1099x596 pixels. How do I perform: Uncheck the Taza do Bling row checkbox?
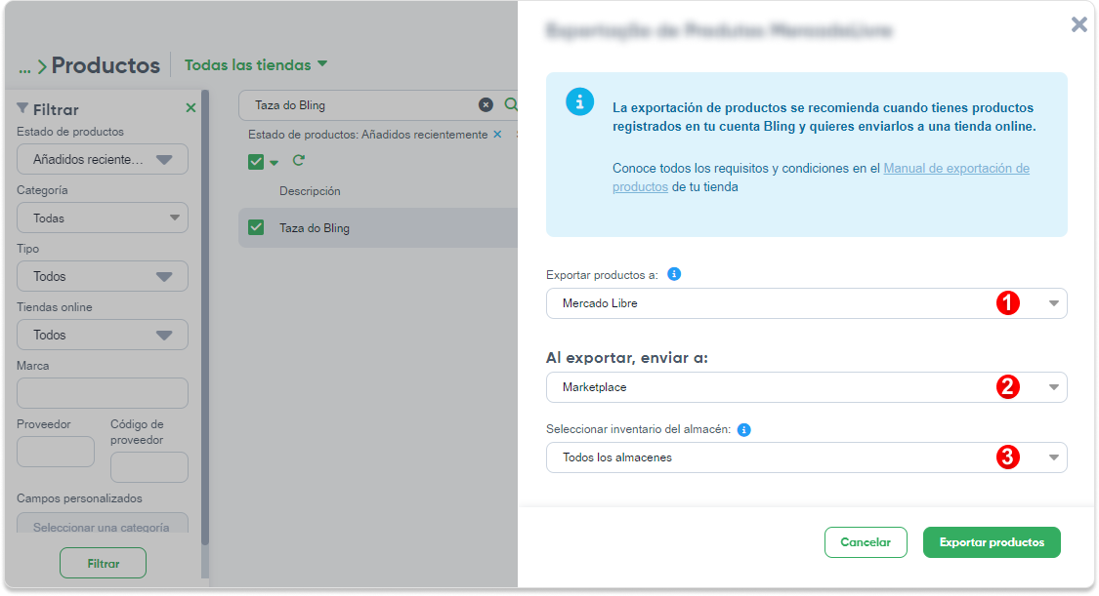[x=256, y=227]
